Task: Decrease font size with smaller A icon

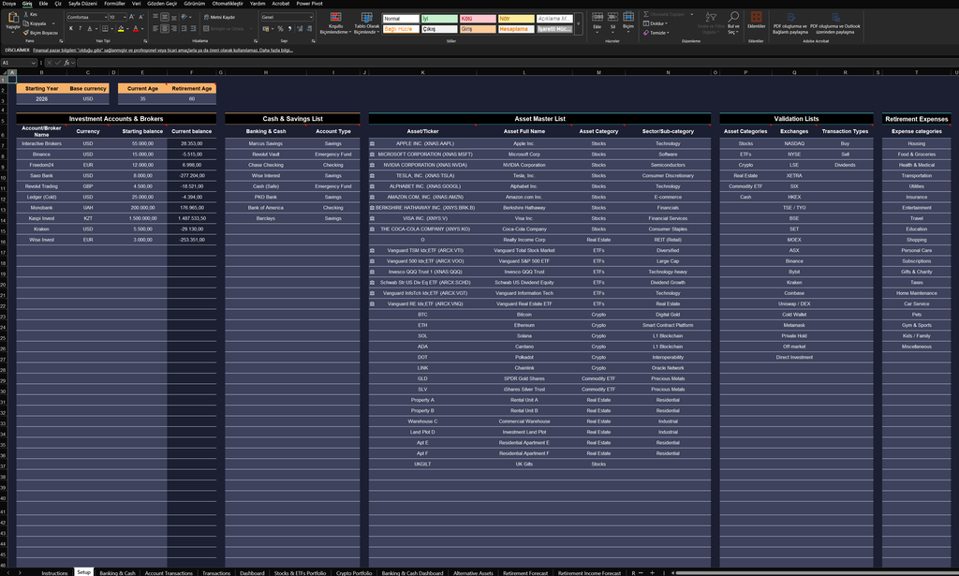Action: pos(140,17)
